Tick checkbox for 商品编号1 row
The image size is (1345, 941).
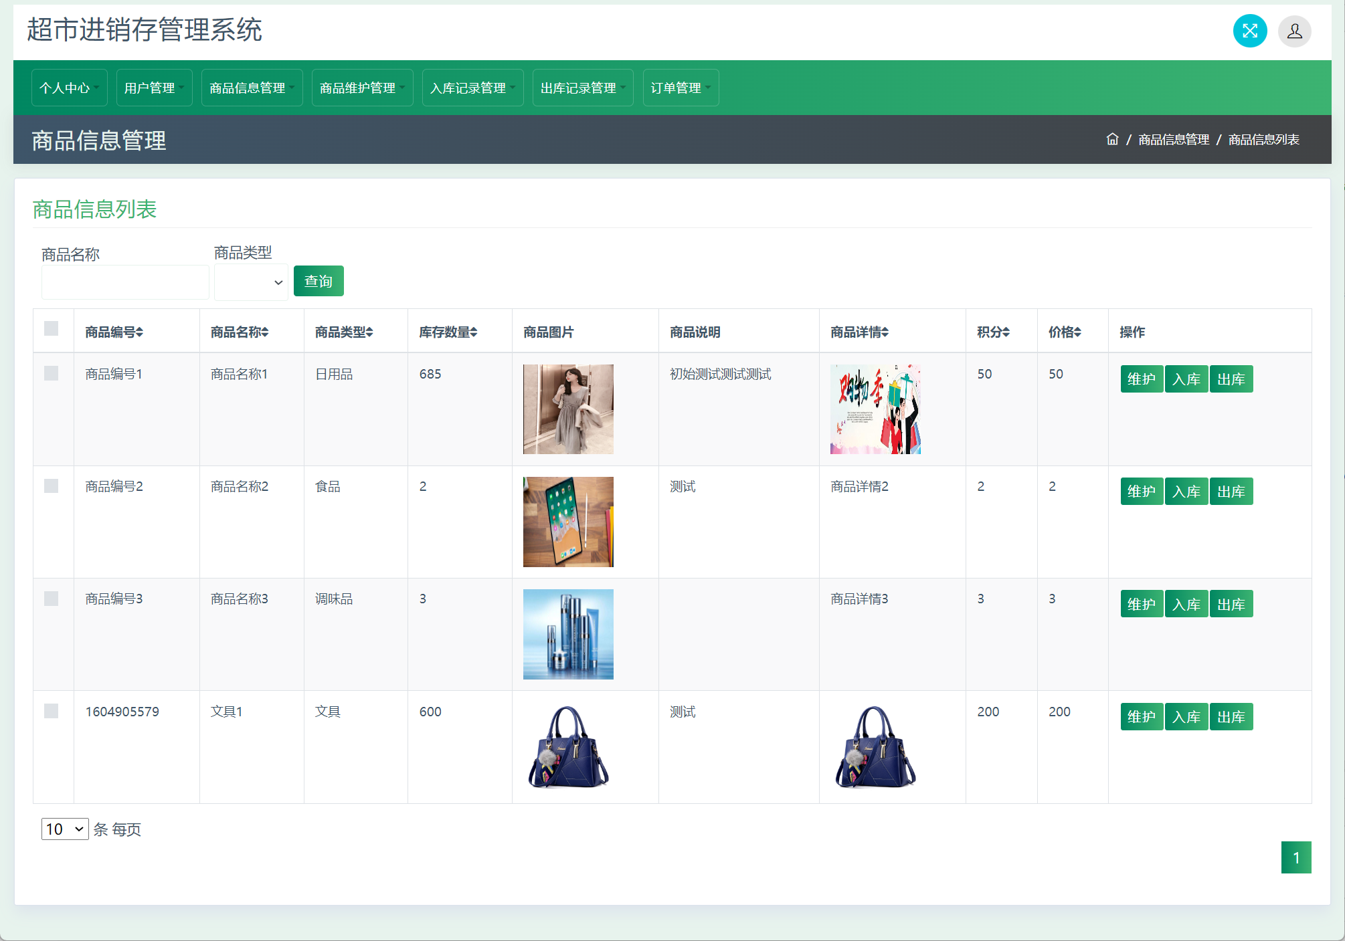click(52, 373)
